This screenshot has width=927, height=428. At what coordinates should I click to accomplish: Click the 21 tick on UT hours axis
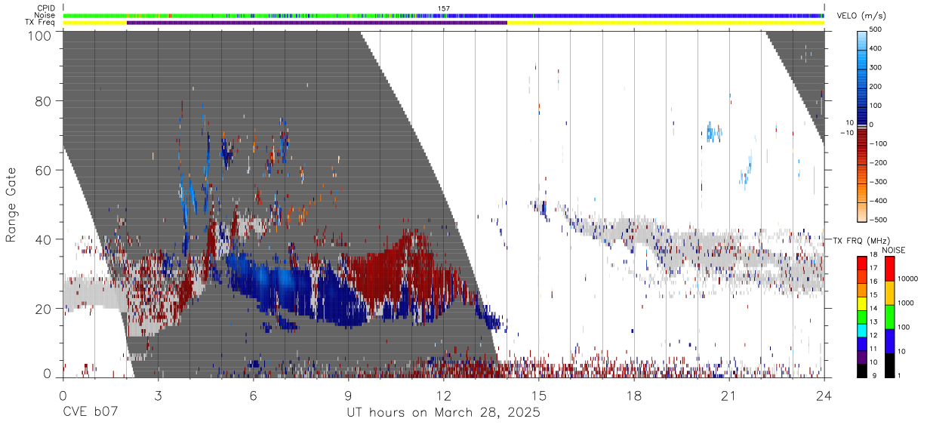click(729, 396)
